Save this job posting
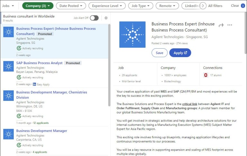Viewport: 247px width, 156px height. click(x=160, y=53)
